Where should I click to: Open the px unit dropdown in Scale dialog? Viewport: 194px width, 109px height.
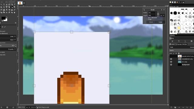tap(162, 15)
